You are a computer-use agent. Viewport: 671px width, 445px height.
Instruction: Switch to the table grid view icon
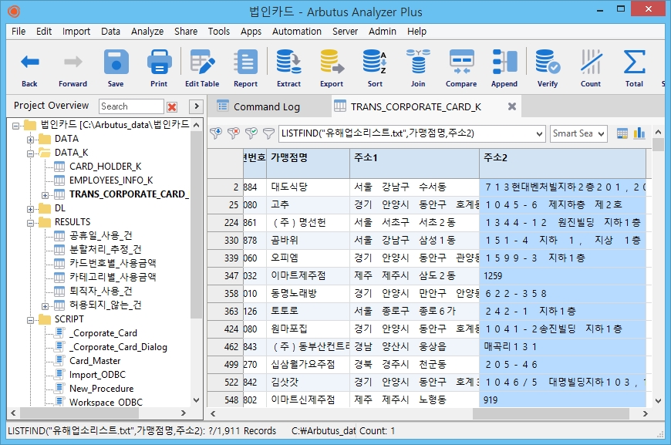tap(622, 133)
